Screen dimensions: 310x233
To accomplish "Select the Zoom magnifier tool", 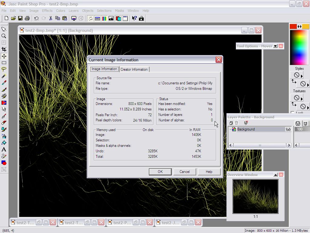I will [4, 36].
